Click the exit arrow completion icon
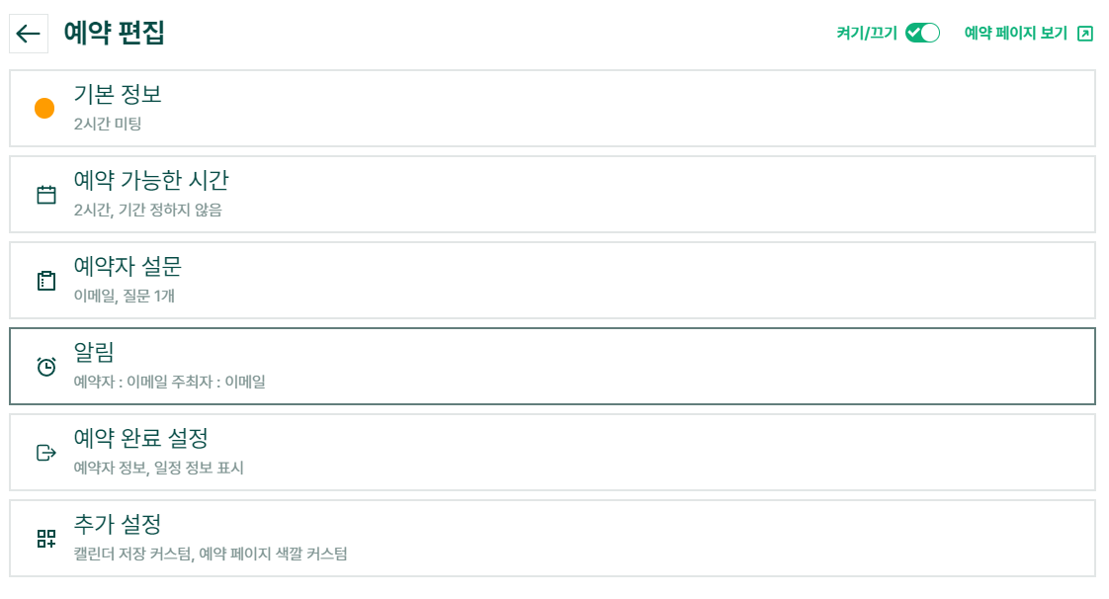 pos(46,453)
